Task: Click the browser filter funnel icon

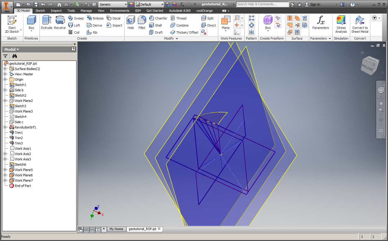Action: click(5, 56)
